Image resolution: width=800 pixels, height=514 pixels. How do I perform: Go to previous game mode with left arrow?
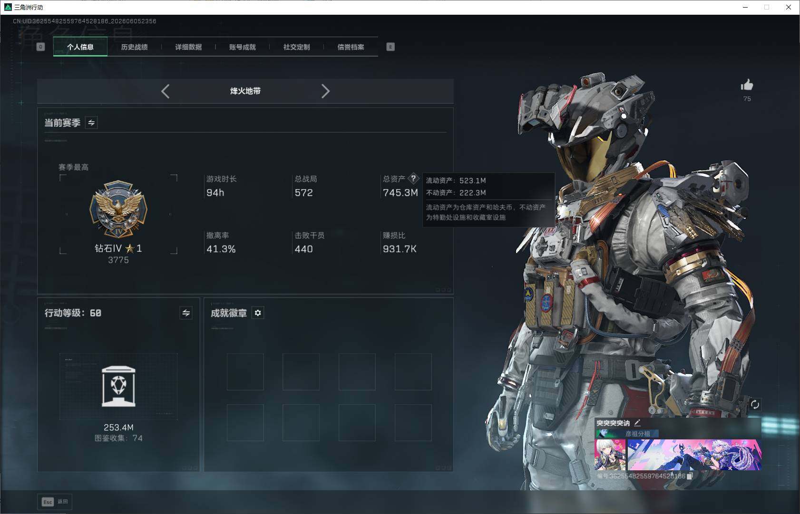pos(166,91)
